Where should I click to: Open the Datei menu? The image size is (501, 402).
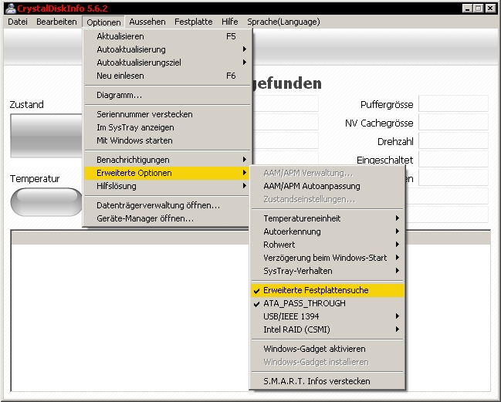click(18, 22)
